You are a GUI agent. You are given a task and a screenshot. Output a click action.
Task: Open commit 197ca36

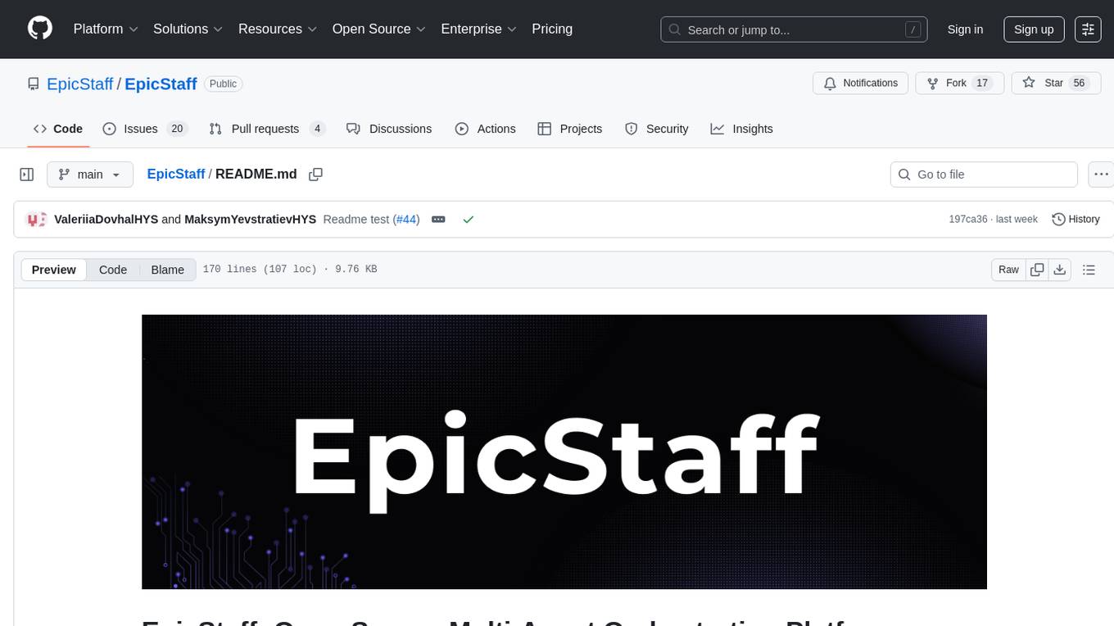pyautogui.click(x=967, y=220)
